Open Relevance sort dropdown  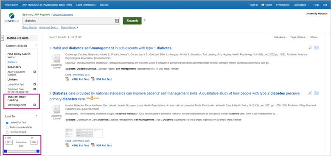280,37
